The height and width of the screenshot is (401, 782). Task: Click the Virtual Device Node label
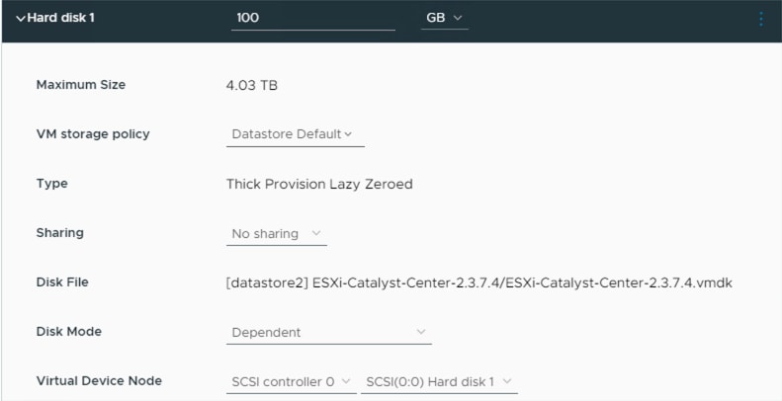(99, 380)
